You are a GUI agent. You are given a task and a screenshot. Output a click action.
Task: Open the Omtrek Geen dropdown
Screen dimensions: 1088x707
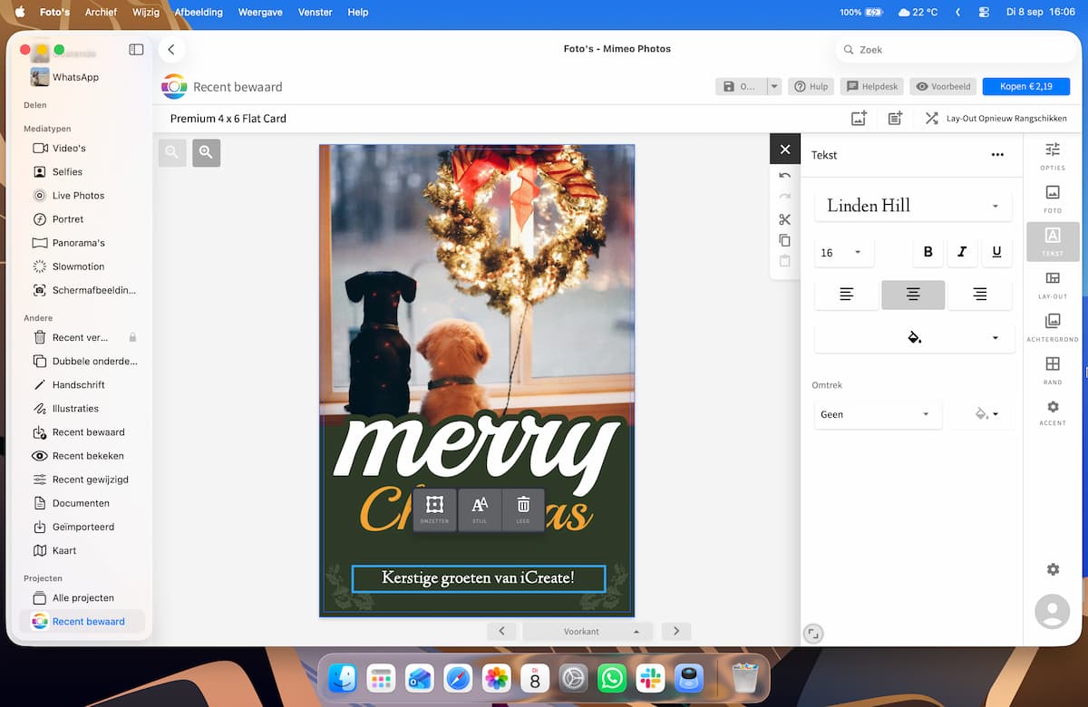tap(878, 414)
